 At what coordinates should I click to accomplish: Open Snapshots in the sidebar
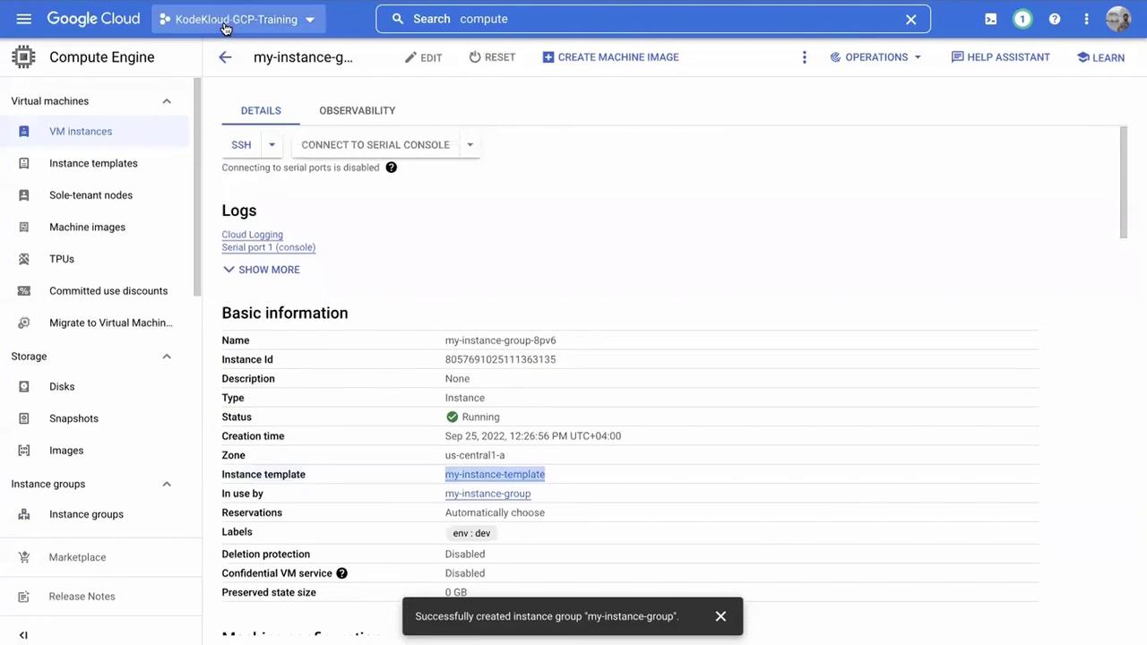pyautogui.click(x=94, y=418)
